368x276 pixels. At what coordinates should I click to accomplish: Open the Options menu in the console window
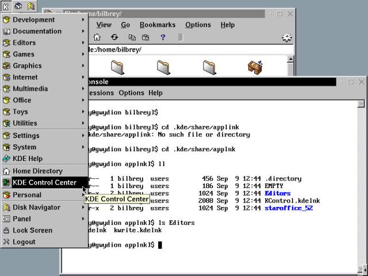click(131, 93)
